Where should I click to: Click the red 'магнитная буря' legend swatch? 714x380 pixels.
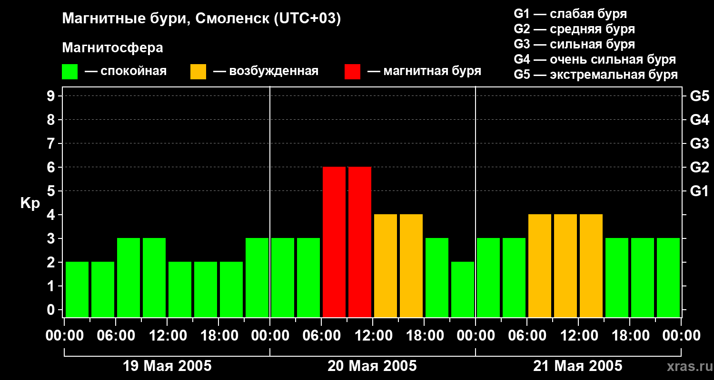pos(352,72)
